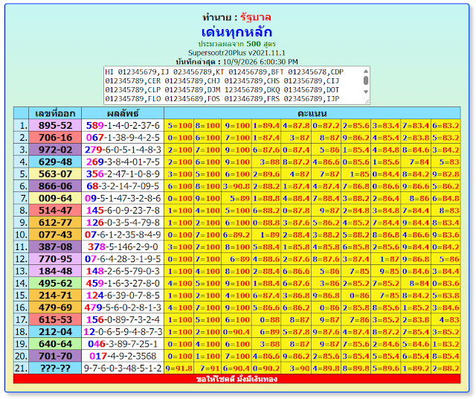
Task: Select drawn number 184-48
Action: tap(55, 272)
